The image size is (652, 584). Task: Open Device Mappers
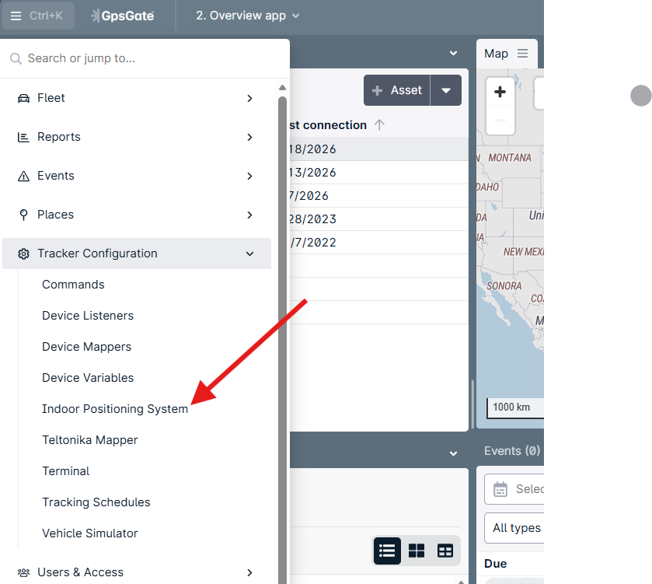pos(86,347)
